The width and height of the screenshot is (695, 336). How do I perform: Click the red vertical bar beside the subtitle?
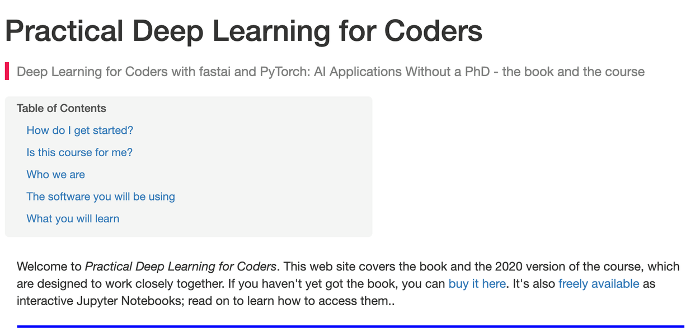[x=7, y=72]
